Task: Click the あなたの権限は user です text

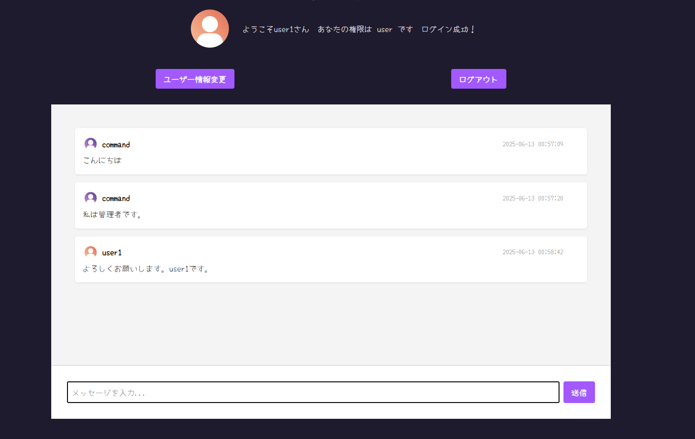Action: coord(365,30)
